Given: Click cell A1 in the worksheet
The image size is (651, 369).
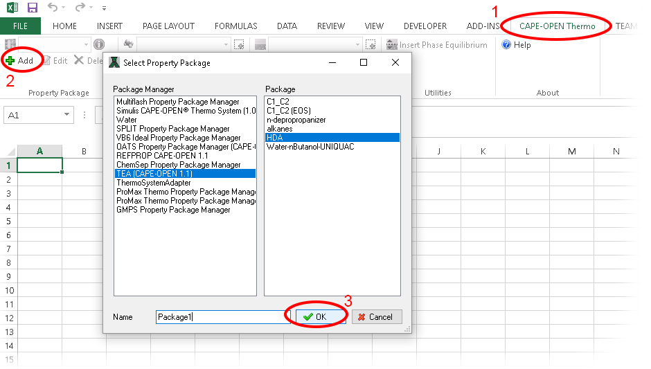Looking at the screenshot, I should coord(40,165).
